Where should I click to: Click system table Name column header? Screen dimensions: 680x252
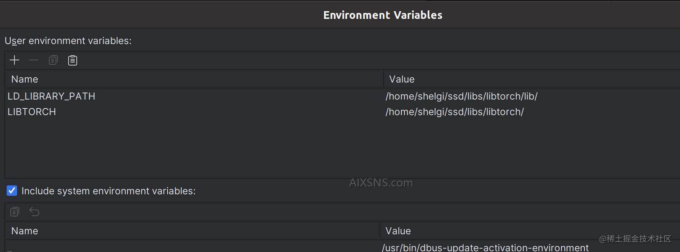tap(25, 231)
